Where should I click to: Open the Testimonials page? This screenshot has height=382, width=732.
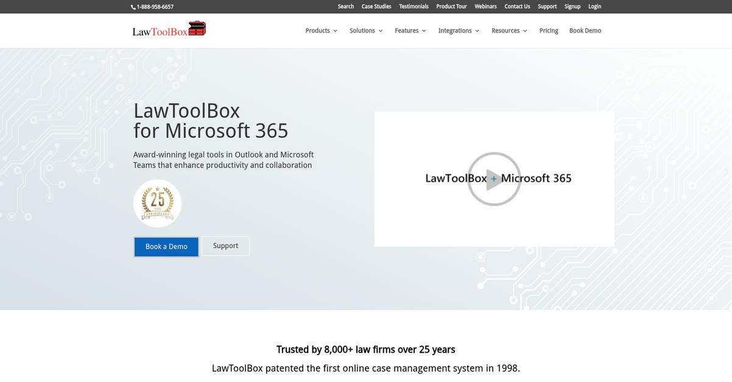click(x=414, y=7)
